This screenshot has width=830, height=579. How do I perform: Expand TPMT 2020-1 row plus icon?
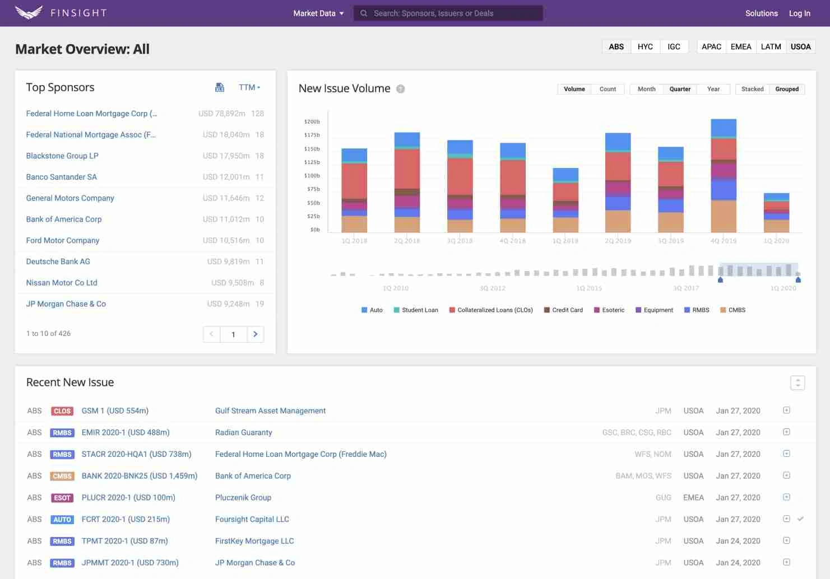point(786,540)
